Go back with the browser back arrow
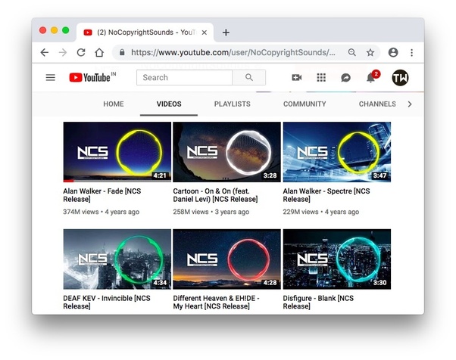 coord(45,52)
